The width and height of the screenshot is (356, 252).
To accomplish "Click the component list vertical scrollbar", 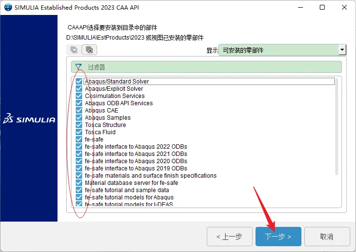I will click(x=337, y=126).
